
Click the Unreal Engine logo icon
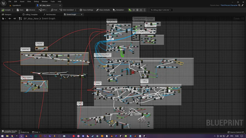click(x=4, y=3)
